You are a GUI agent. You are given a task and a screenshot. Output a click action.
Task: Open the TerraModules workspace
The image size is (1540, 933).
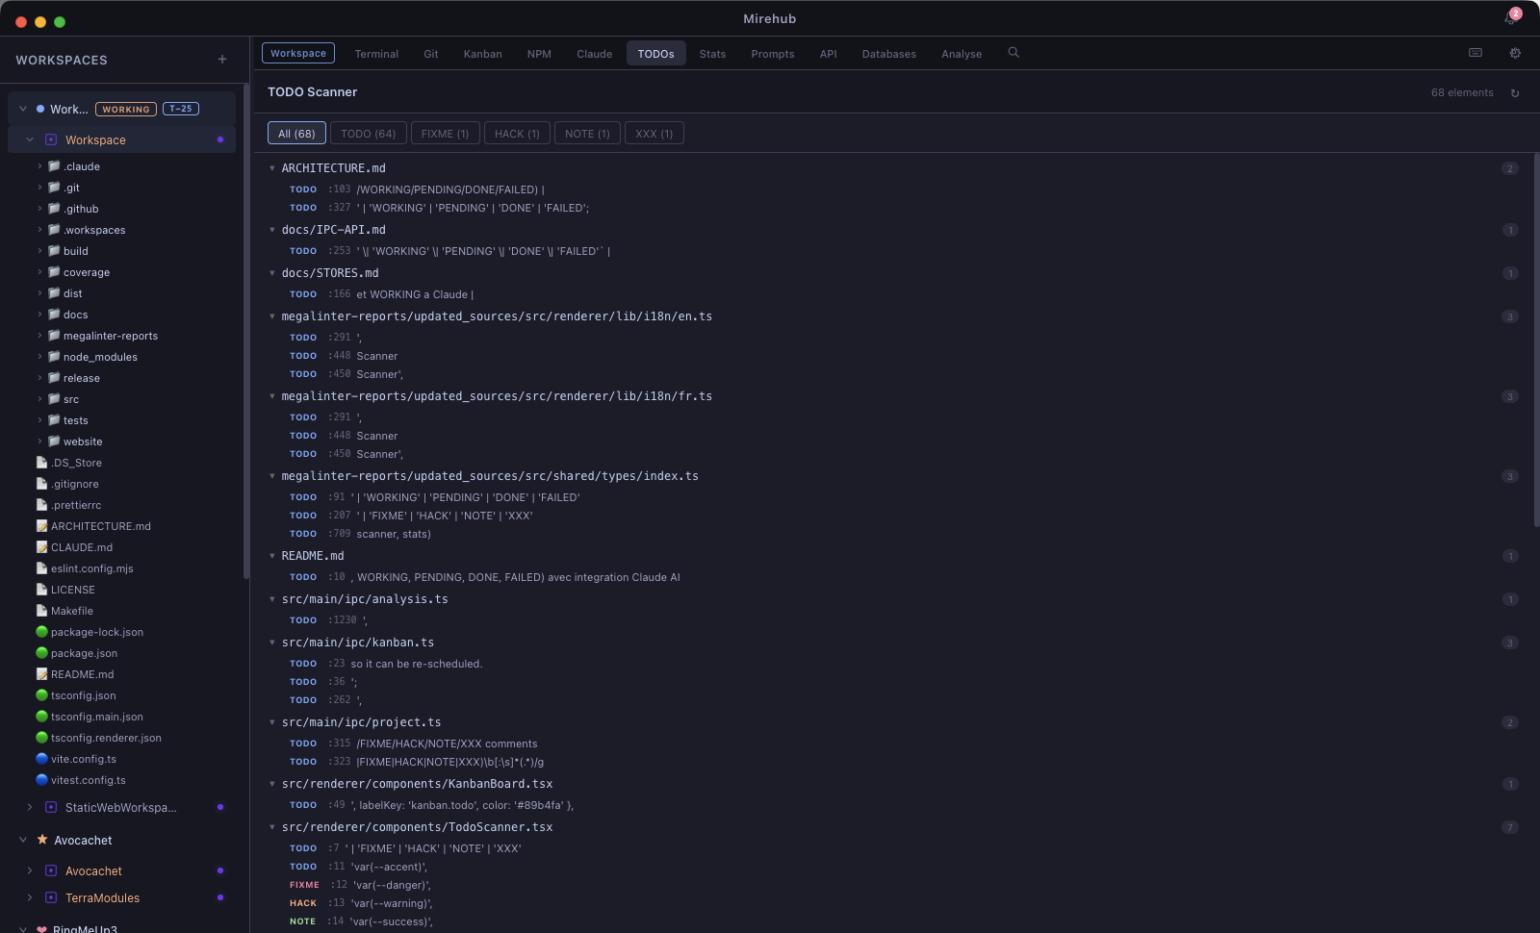click(x=102, y=897)
